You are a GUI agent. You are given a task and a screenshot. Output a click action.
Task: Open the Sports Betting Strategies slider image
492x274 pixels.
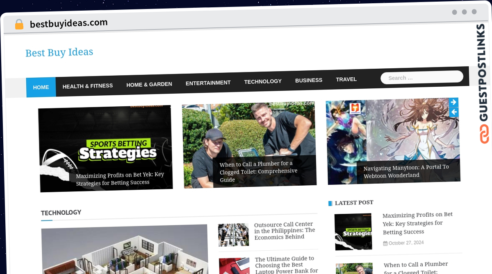point(105,149)
